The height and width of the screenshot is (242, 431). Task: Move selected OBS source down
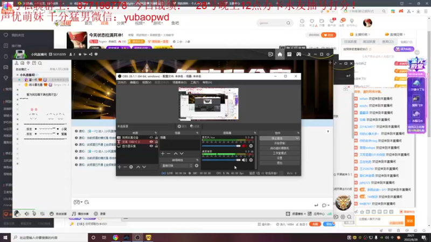click(x=144, y=167)
